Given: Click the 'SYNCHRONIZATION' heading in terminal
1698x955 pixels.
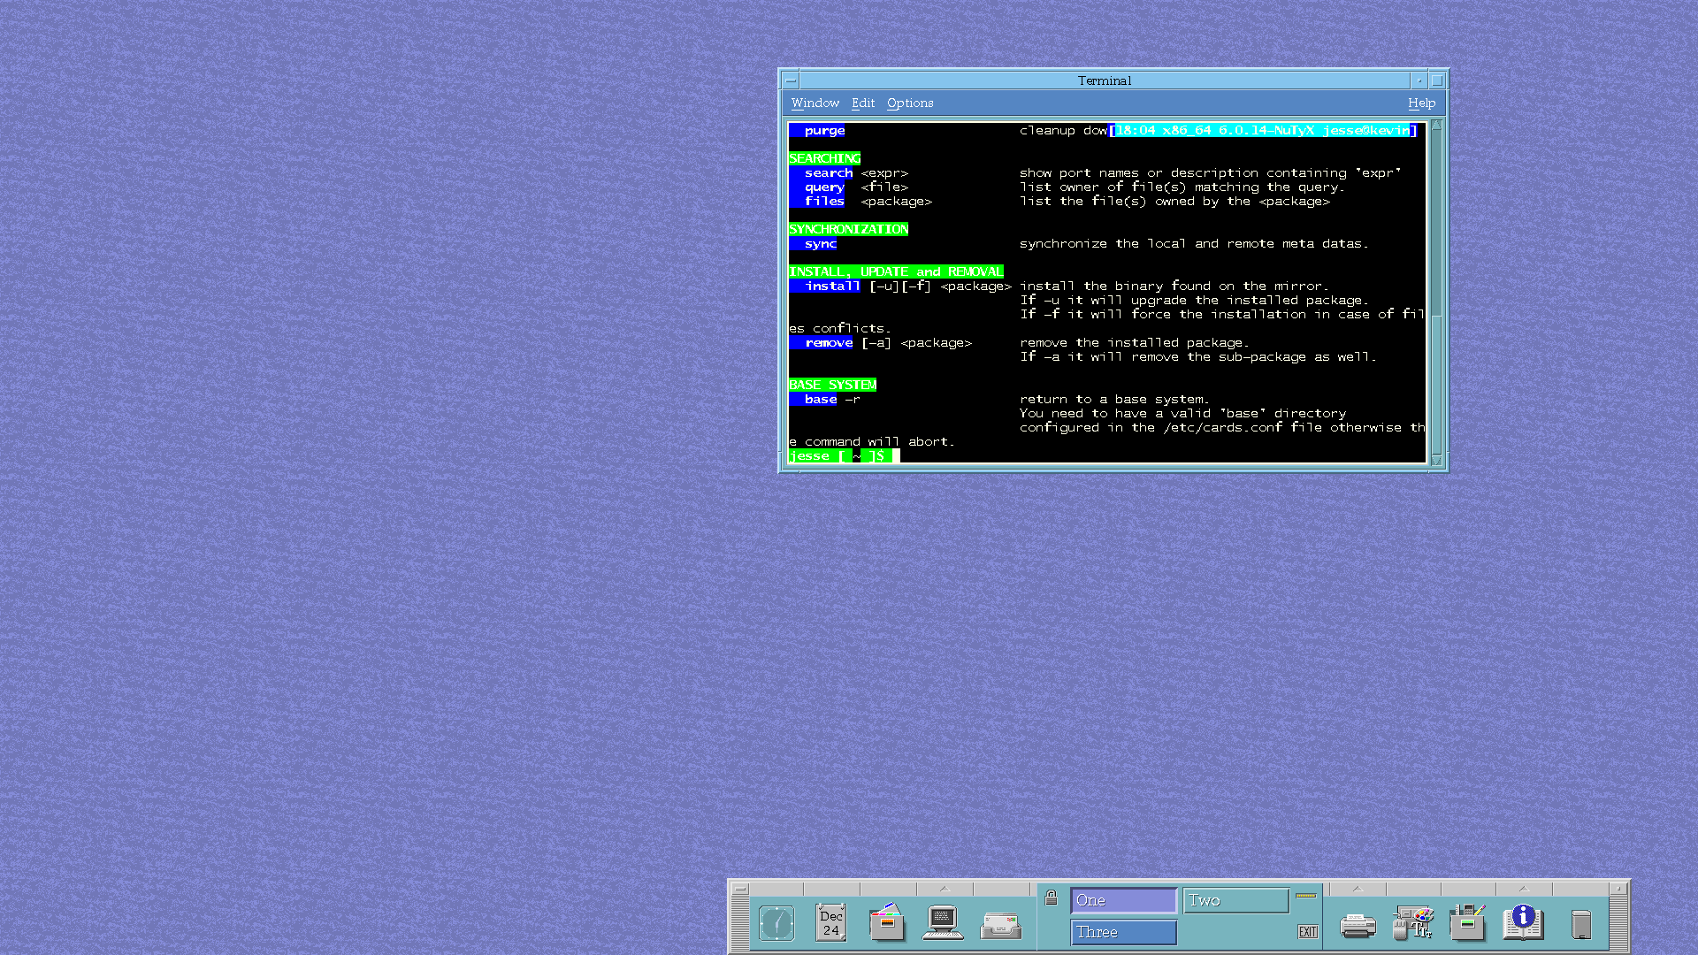Looking at the screenshot, I should pos(848,229).
